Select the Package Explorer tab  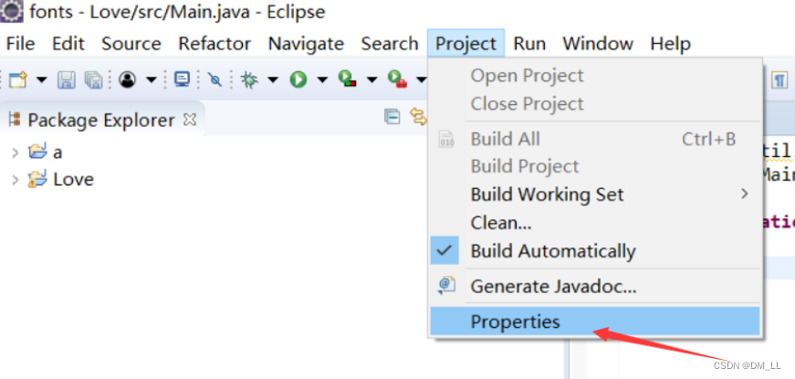tap(99, 121)
